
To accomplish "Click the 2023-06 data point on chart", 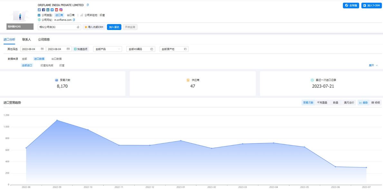I will 335,166.
